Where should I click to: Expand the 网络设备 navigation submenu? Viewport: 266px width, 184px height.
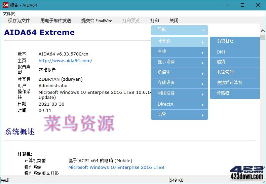tap(180, 94)
